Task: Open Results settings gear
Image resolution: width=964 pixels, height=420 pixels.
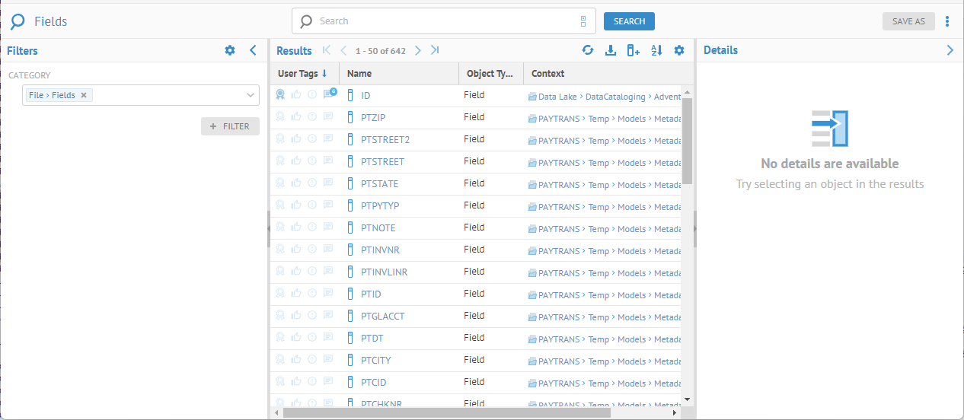Action: click(679, 50)
